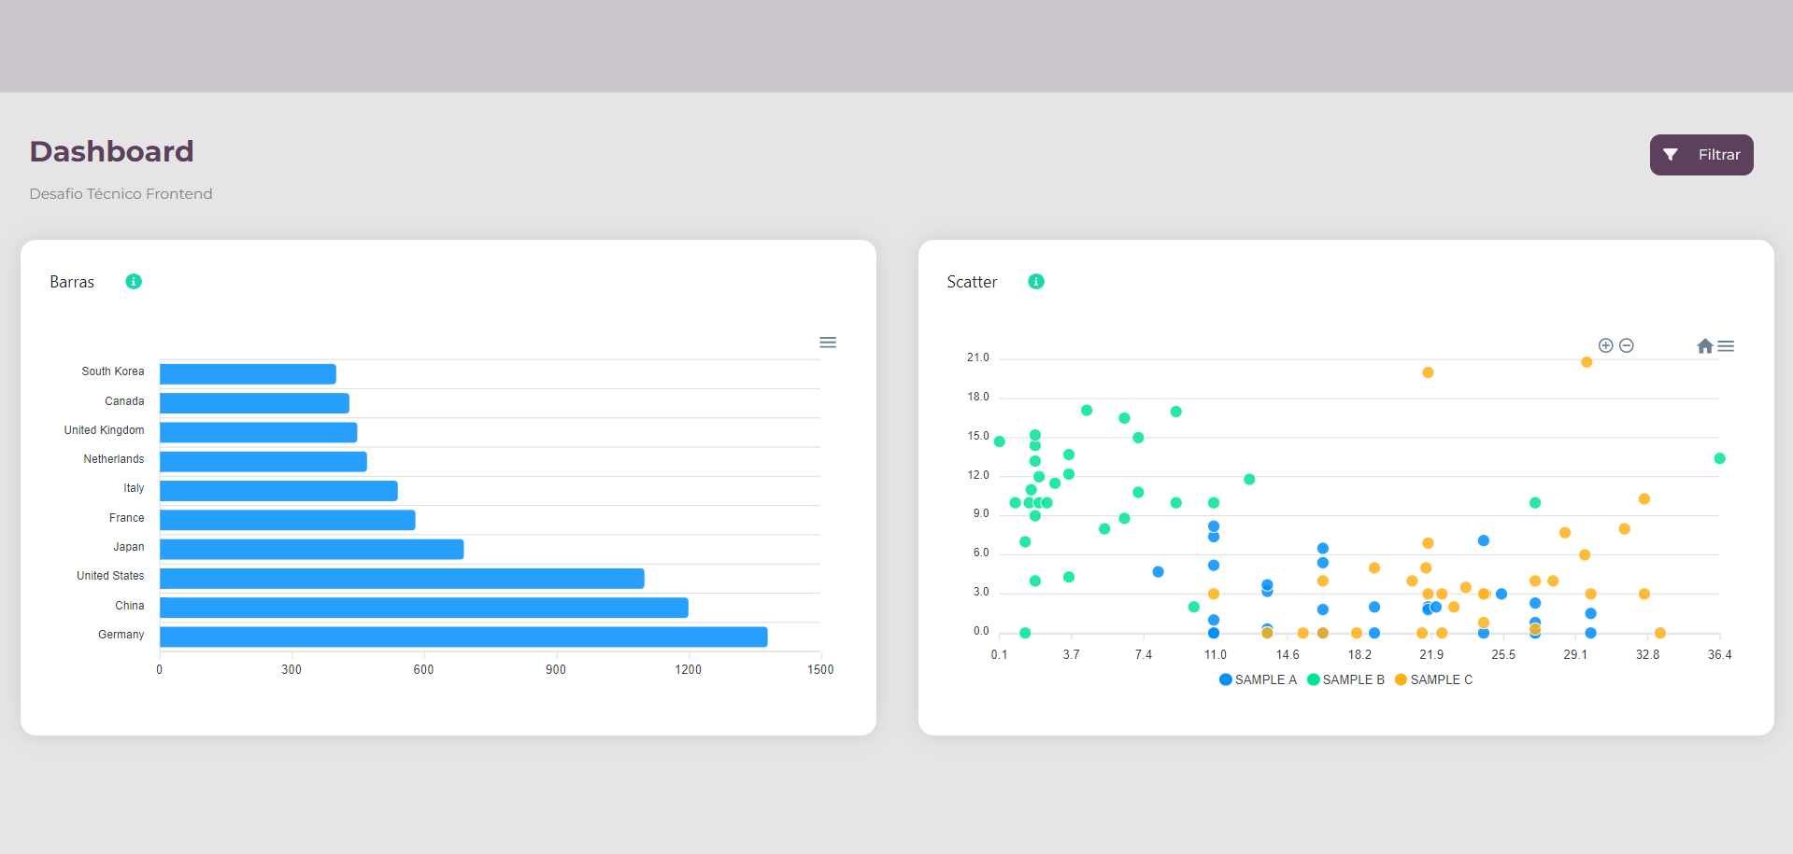Select the Netherlands bar
Screen dimensions: 1793x854
[x=263, y=461]
